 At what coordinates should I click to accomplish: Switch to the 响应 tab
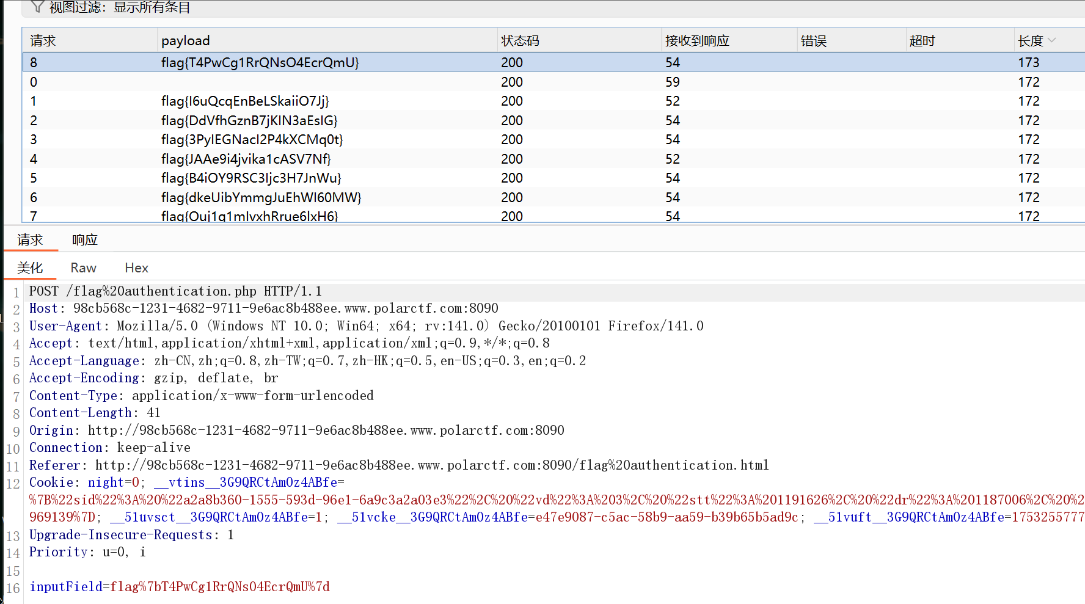[85, 240]
